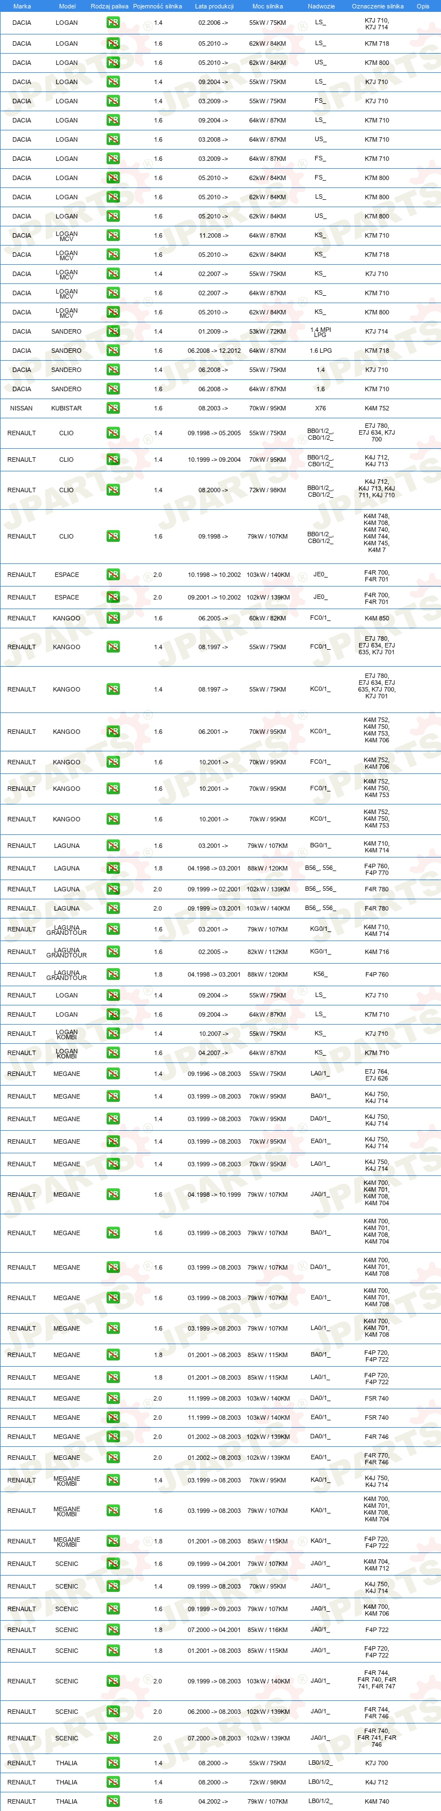This screenshot has width=441, height=1811.
Task: Click fuel icon in Thalia 72kW / 98KM row
Action: [112, 1782]
